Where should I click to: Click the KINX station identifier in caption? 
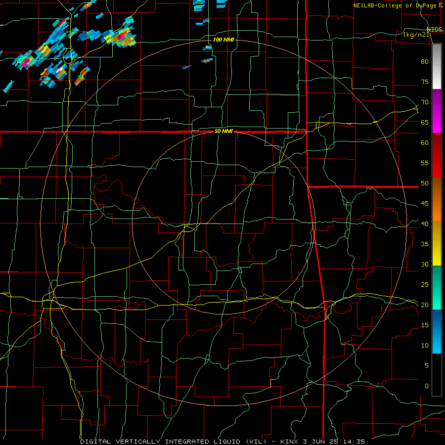(x=291, y=442)
